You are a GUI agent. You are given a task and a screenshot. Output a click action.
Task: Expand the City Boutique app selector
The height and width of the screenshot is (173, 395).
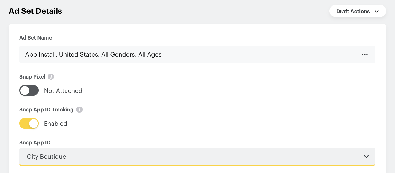point(197,157)
